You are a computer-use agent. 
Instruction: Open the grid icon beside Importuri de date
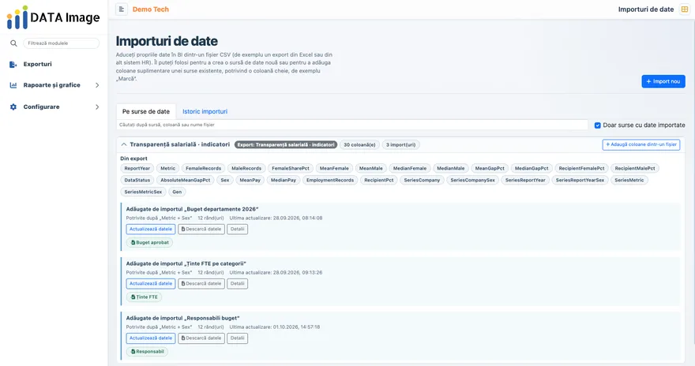click(x=685, y=9)
